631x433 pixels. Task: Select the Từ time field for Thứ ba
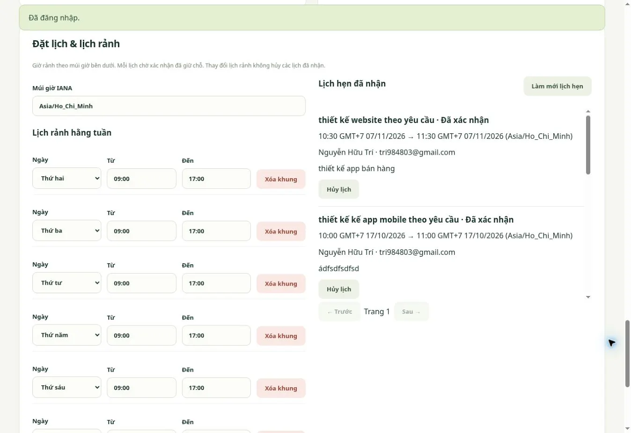click(141, 231)
